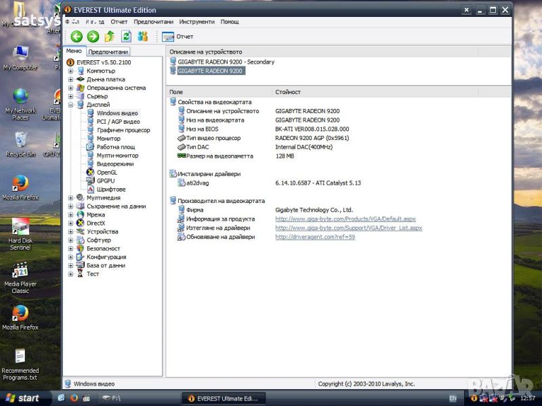Image resolution: width=542 pixels, height=406 pixels.
Task: Select GIGABYTE RADEON 9200 - Secondary device
Action: tap(226, 62)
